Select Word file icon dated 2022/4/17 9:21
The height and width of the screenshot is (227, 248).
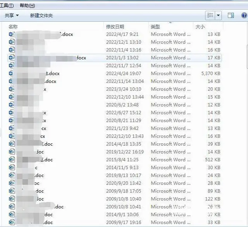point(12,34)
